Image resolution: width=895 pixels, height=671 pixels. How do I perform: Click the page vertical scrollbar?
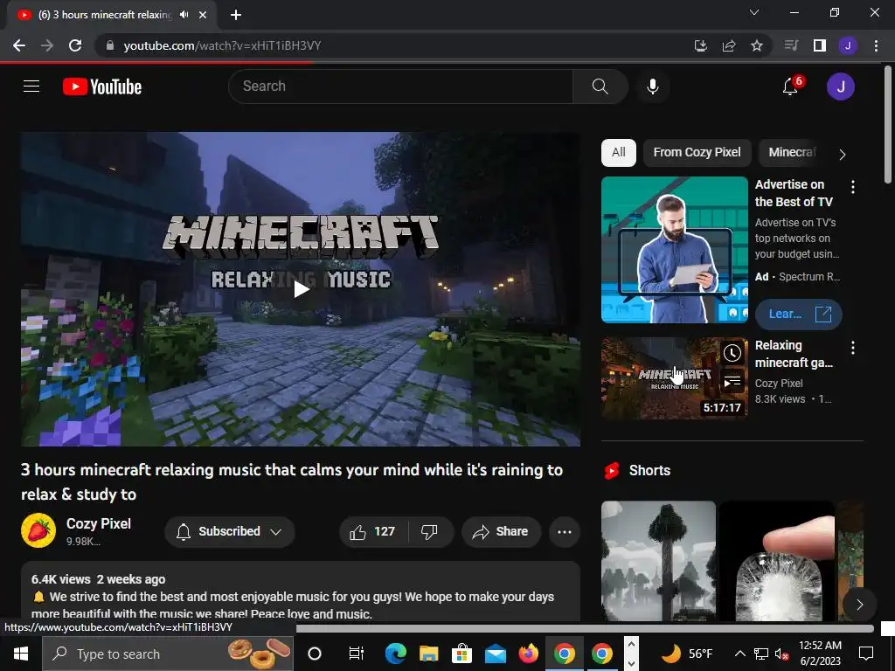point(888,126)
